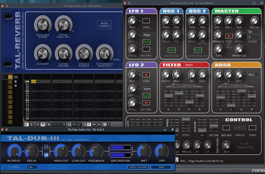Toggle the lower x2 button in TAL-Dub-3
The height and width of the screenshot is (174, 265).
click(x=46, y=155)
